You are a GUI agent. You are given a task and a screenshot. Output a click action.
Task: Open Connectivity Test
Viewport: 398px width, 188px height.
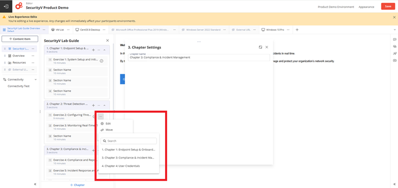coord(19,86)
